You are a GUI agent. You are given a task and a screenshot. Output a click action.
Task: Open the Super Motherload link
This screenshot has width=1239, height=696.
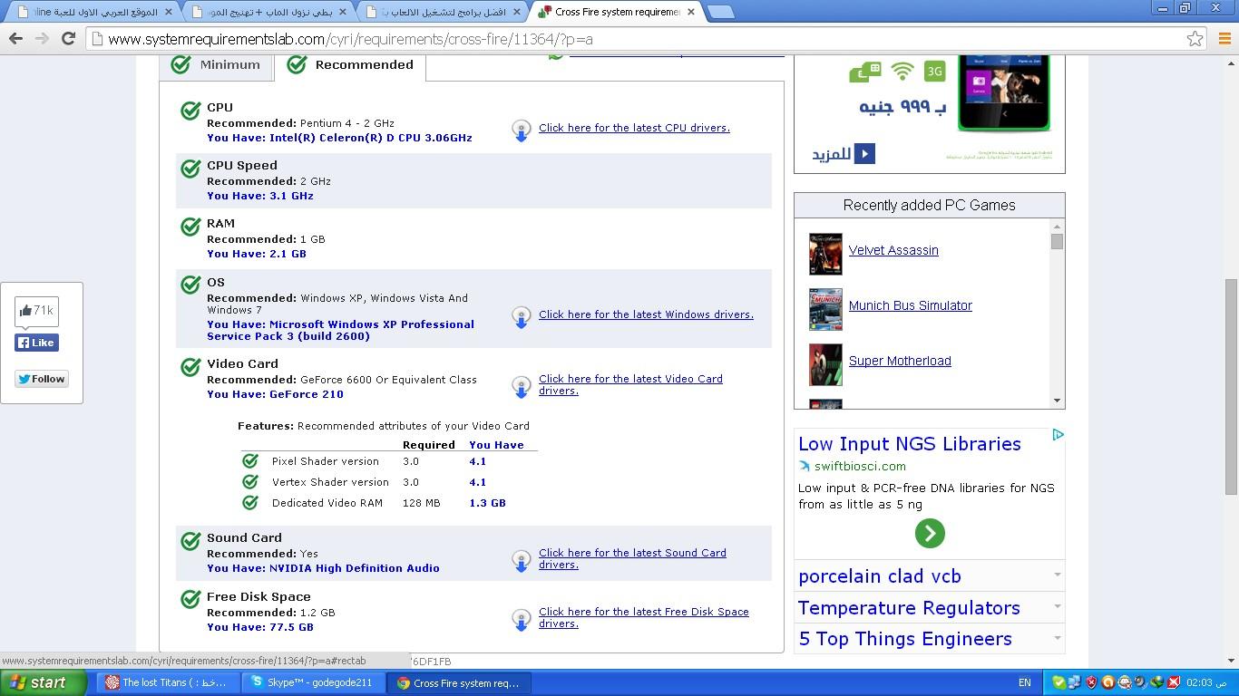coord(900,361)
